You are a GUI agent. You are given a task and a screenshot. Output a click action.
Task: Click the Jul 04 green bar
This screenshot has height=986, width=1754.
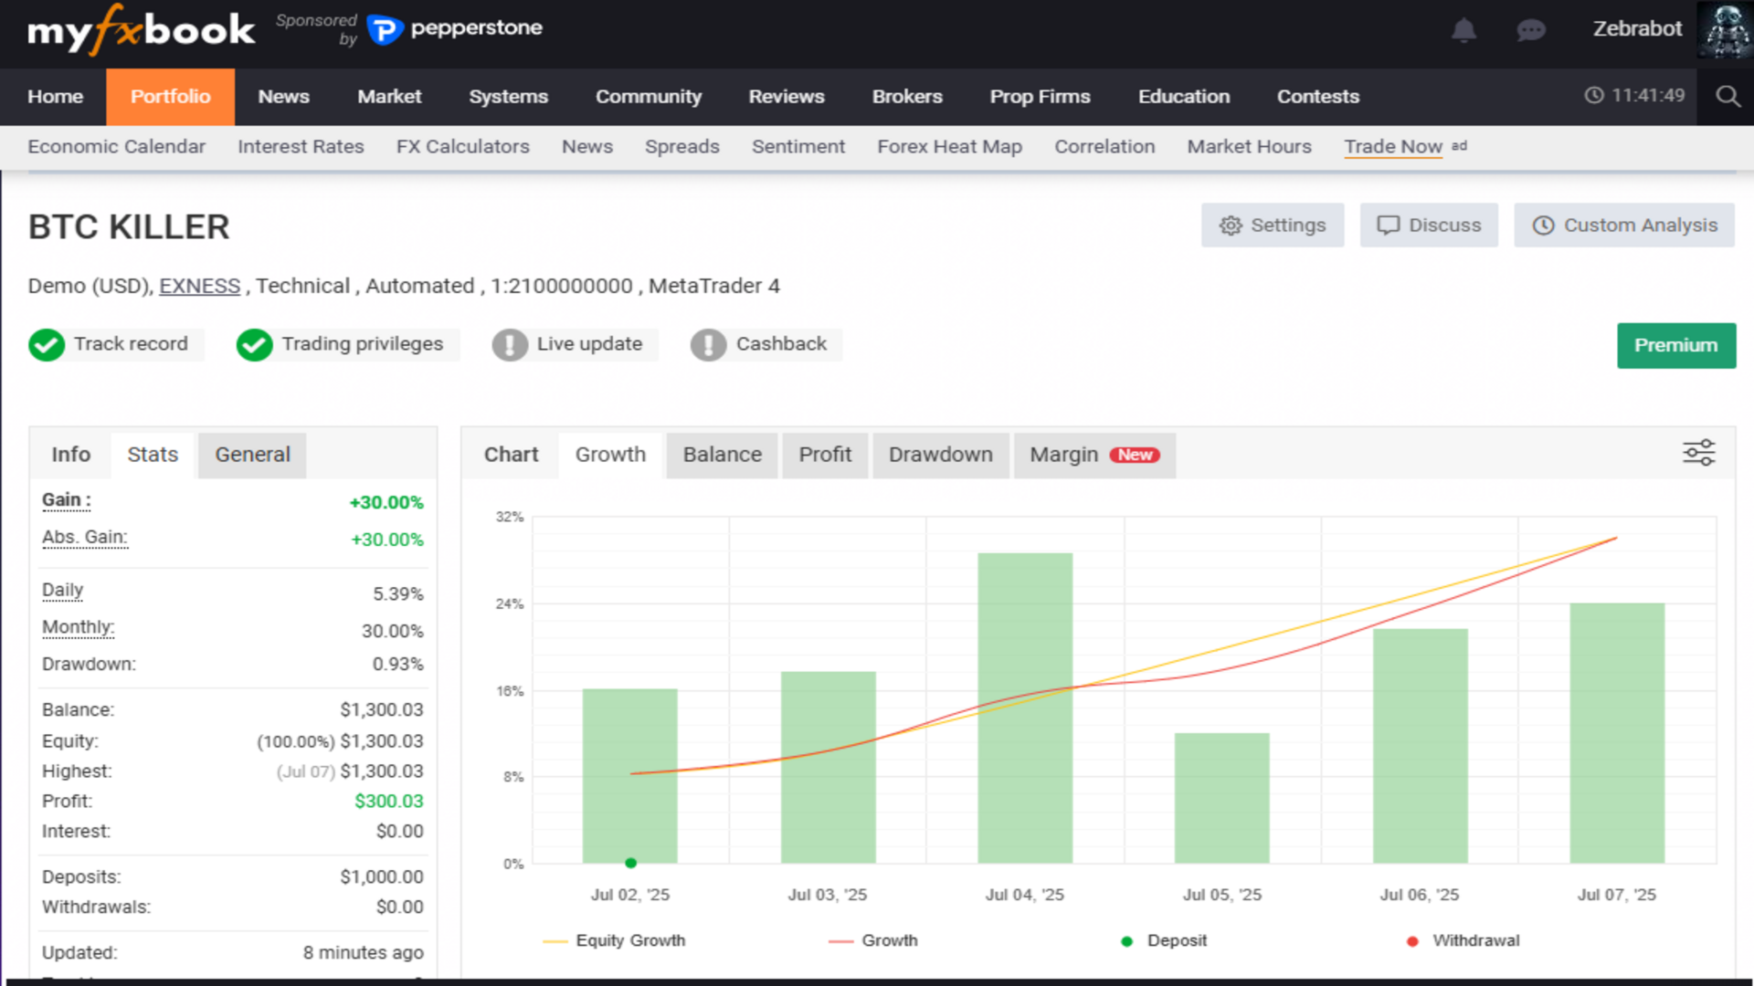[x=1024, y=708]
